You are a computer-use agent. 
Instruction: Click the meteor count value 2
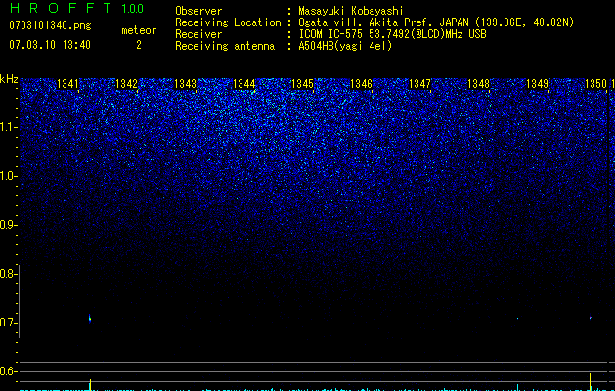tap(139, 45)
